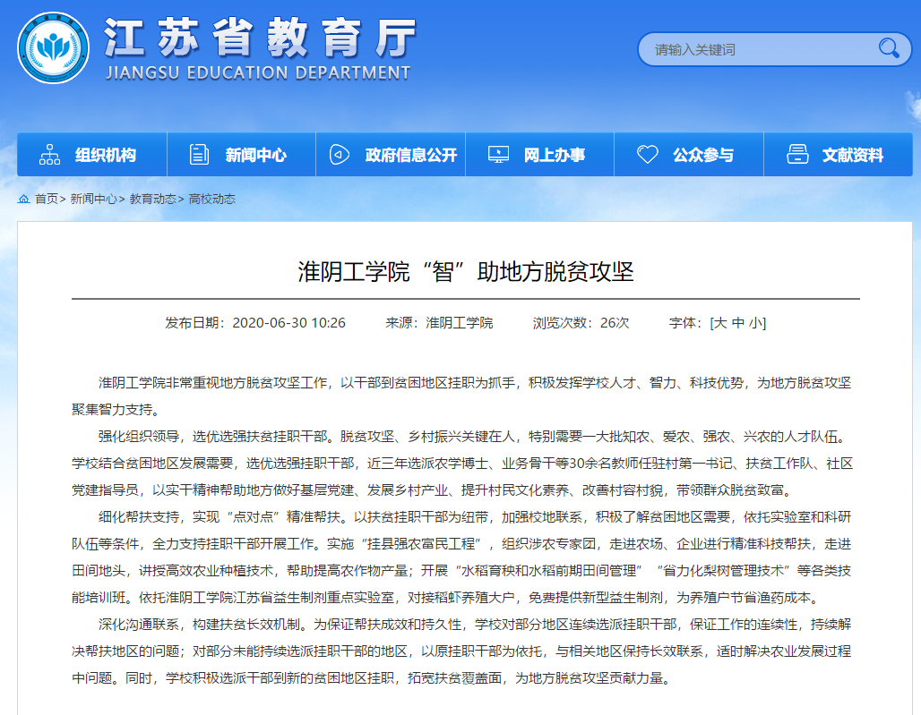Go to 政府信息公开 section
Viewport: 921px width, 715px height.
[410, 155]
